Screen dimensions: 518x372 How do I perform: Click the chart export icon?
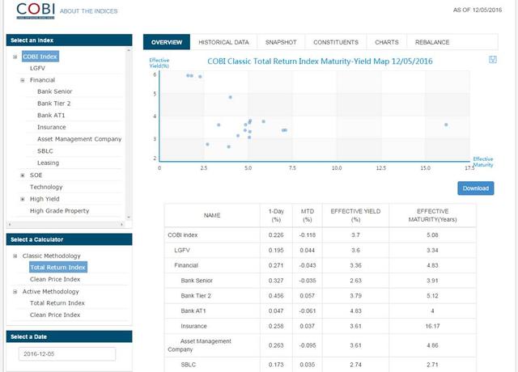point(493,59)
